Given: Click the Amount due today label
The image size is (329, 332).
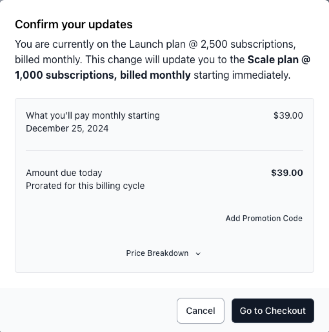Looking at the screenshot, I should (x=64, y=173).
